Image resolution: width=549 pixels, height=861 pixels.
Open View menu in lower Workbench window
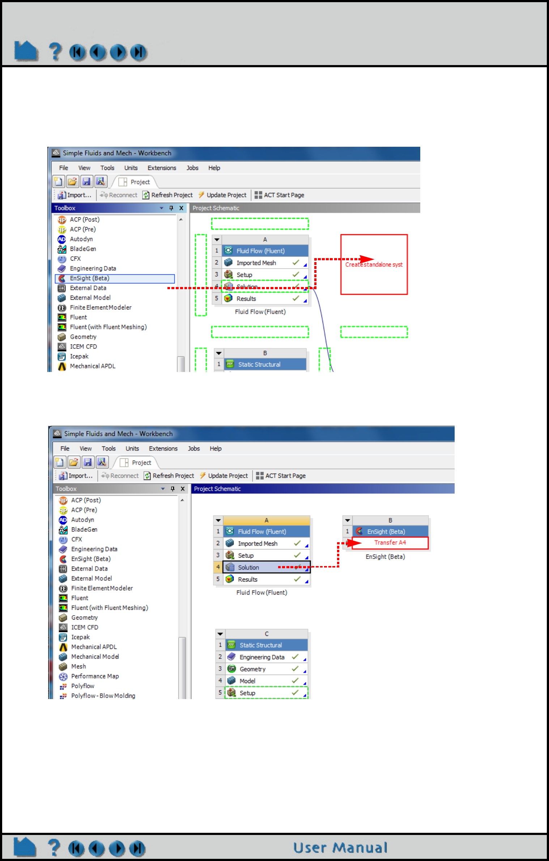[86, 449]
